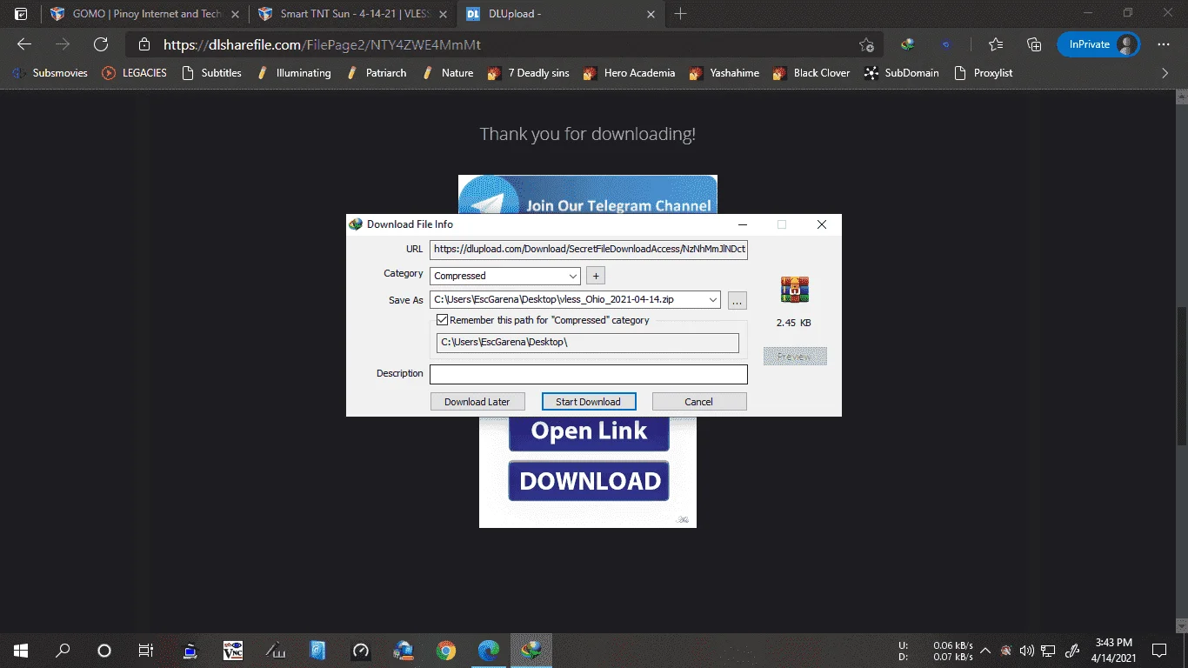Click the remembered path field C:\Users\EscGarena\Desktop\

click(x=588, y=343)
